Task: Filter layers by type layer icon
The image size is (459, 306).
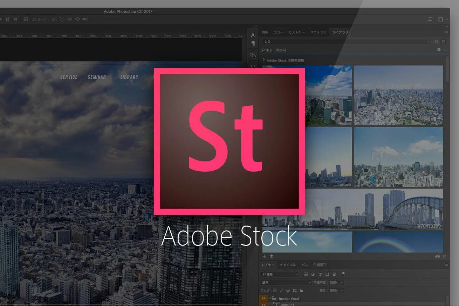Action: (x=320, y=274)
